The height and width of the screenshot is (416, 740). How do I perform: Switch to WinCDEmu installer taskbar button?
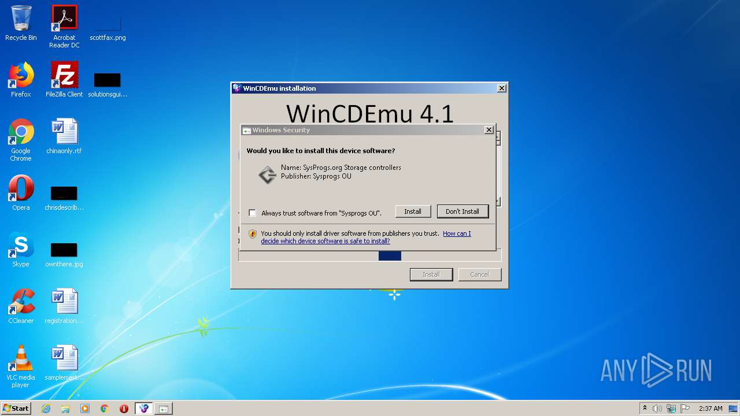point(144,408)
